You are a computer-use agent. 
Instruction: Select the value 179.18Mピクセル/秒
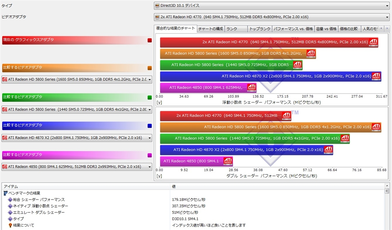click(189, 199)
